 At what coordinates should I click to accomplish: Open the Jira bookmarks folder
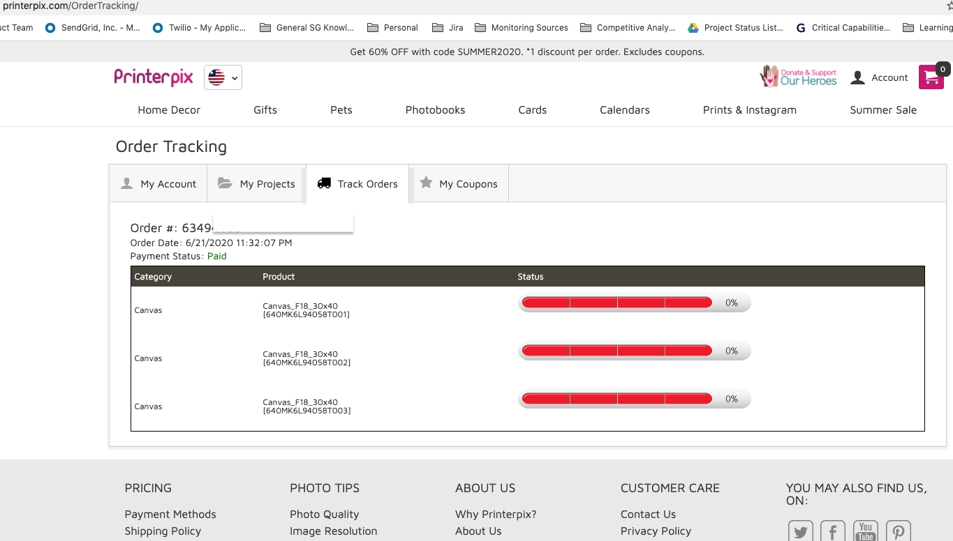[x=448, y=28]
